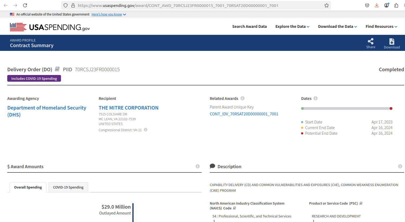Click the browser address bar URL
The height and width of the screenshot is (222, 405).
[178, 5]
